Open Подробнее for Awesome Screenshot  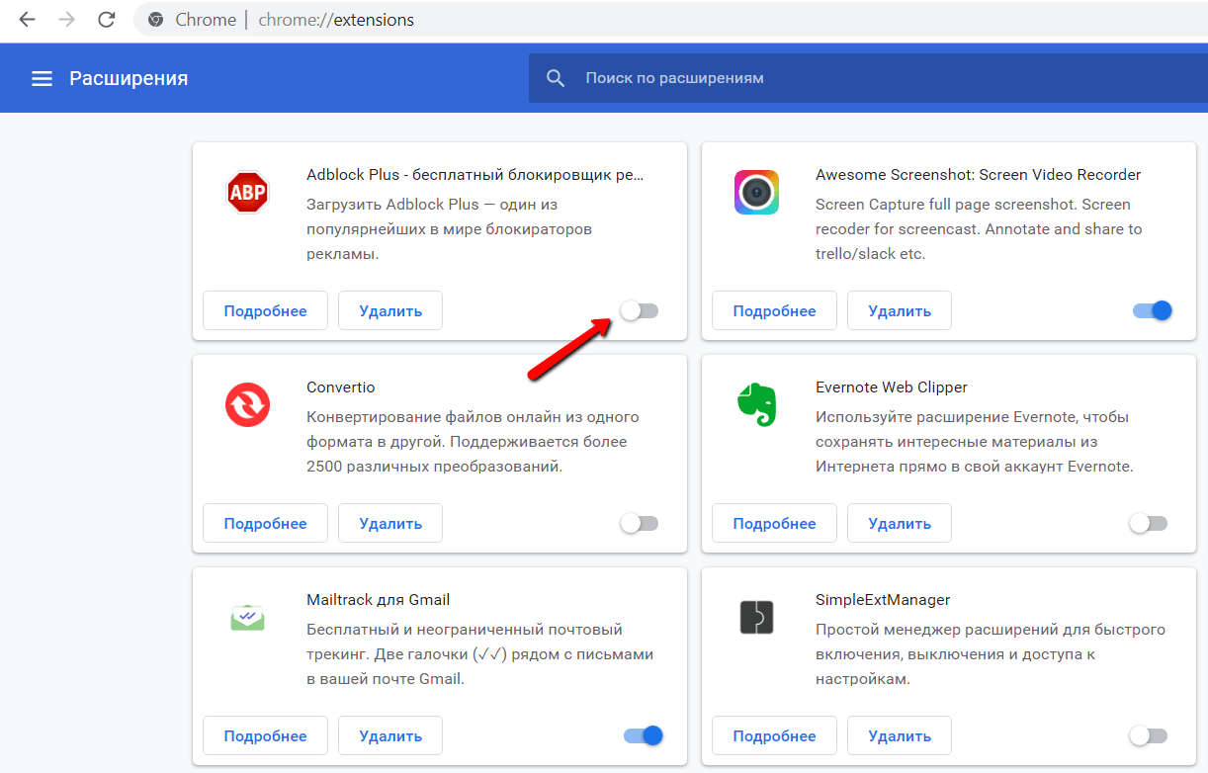[774, 310]
